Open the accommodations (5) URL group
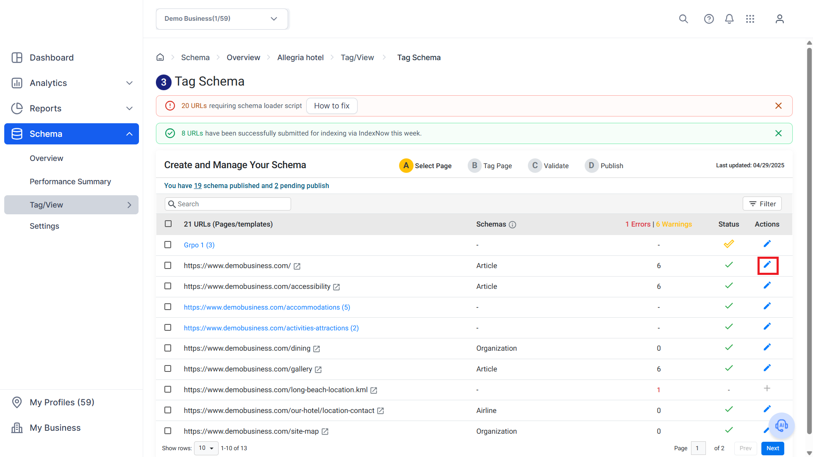Viewport: 813px width, 457px height. coord(267,307)
